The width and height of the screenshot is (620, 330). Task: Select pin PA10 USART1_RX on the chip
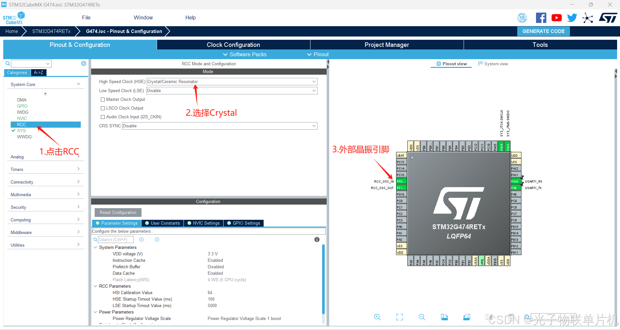coord(516,181)
